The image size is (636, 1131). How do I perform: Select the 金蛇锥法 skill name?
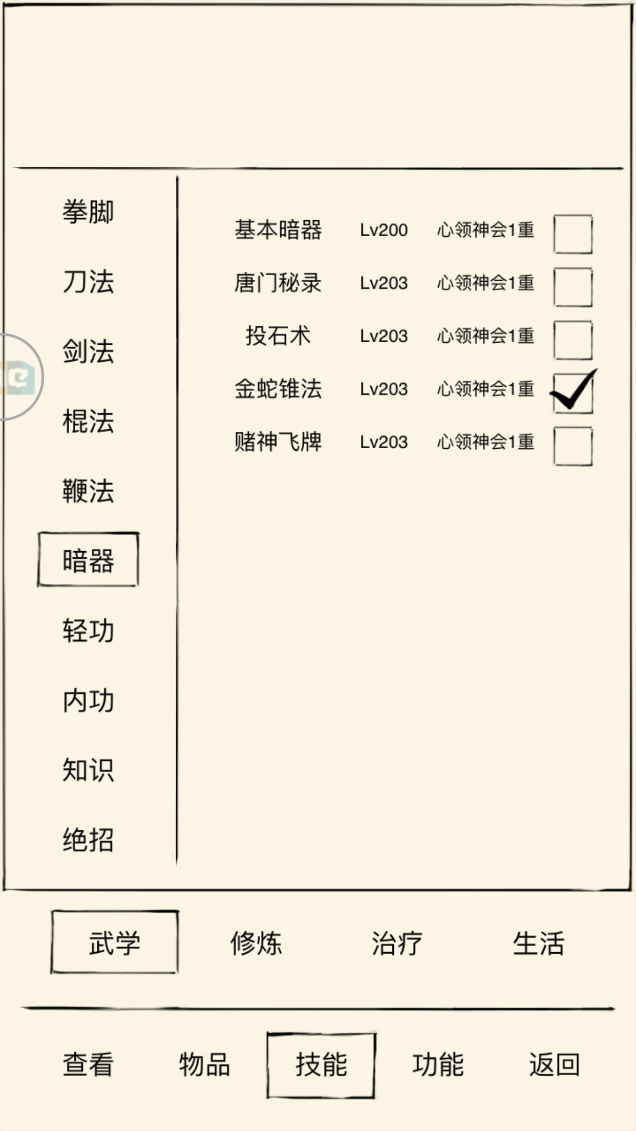(x=278, y=389)
